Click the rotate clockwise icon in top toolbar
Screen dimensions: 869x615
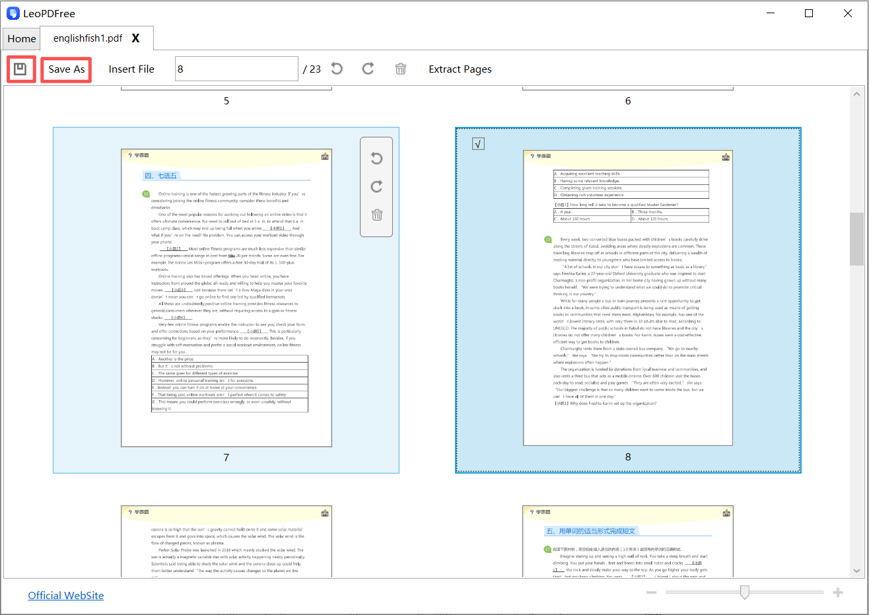point(368,69)
